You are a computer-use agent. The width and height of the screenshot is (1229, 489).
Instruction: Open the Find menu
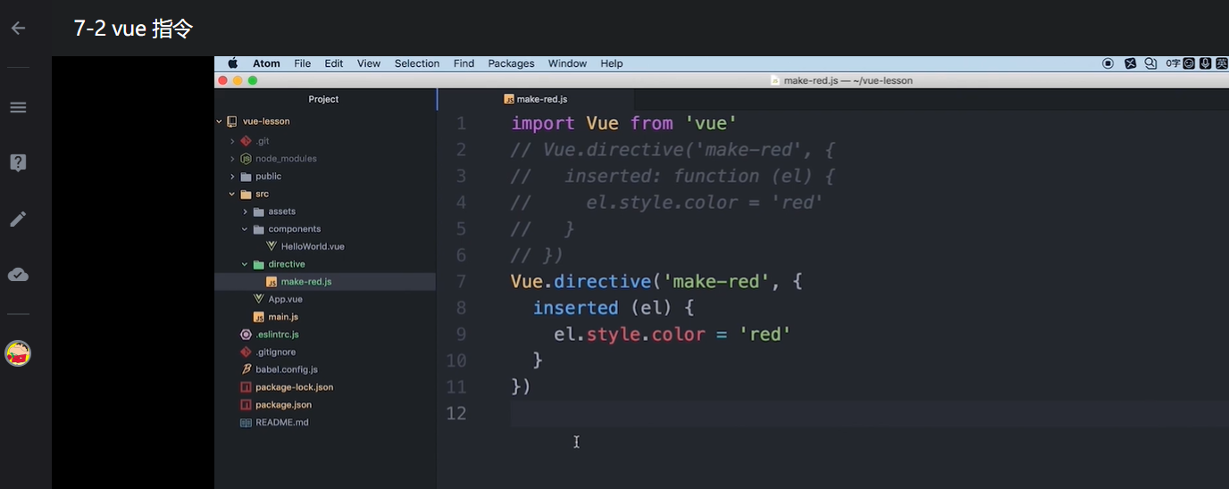click(464, 63)
